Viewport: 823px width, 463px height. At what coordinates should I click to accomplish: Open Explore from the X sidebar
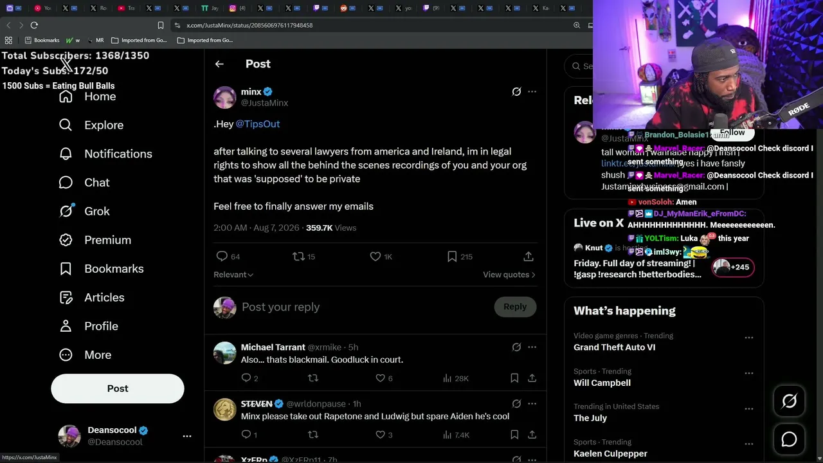click(91, 125)
